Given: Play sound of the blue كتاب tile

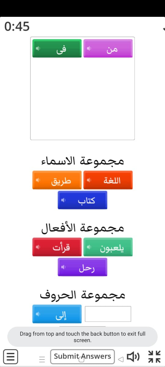Looking at the screenshot, I should (63, 200).
